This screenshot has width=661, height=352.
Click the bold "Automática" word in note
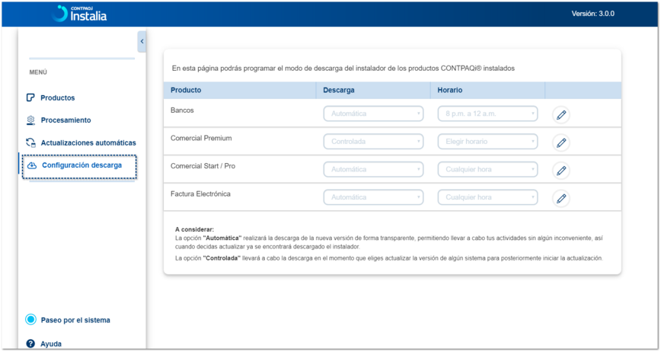[222, 238]
